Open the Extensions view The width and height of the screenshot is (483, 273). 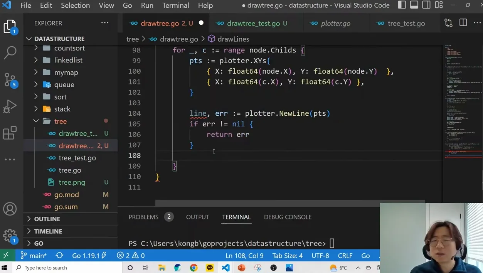click(10, 133)
